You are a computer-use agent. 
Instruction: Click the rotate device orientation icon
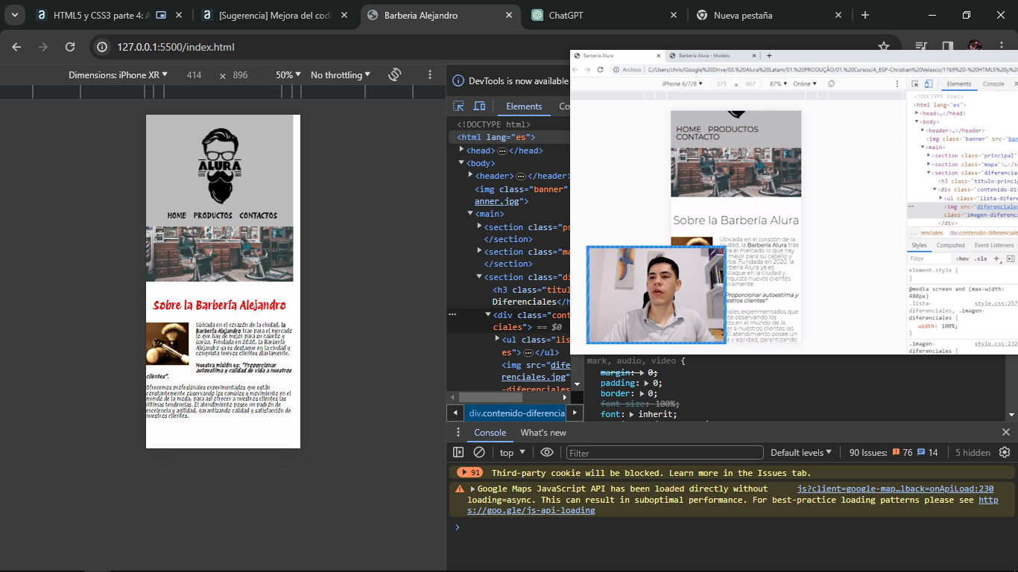click(395, 75)
